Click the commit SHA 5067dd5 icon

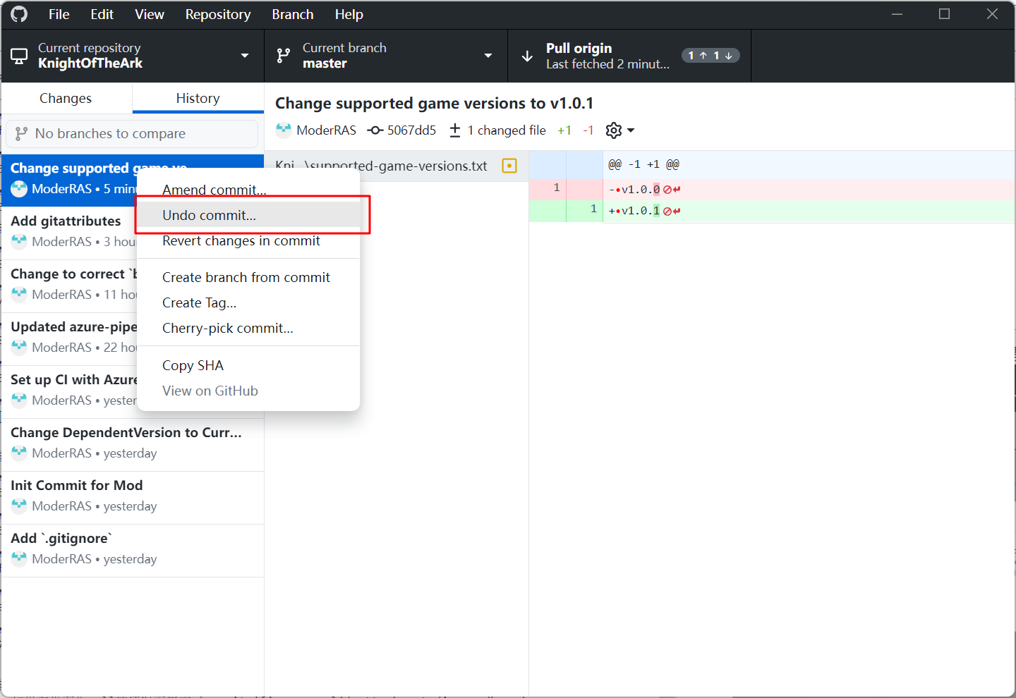[375, 130]
